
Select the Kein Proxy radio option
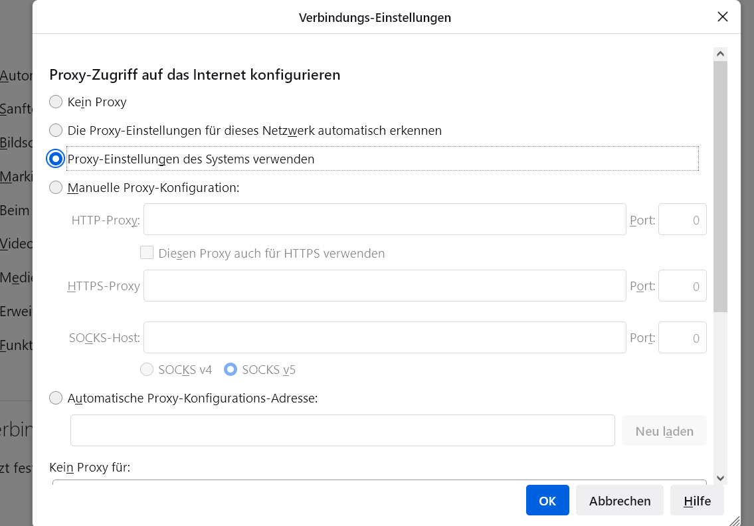coord(56,102)
